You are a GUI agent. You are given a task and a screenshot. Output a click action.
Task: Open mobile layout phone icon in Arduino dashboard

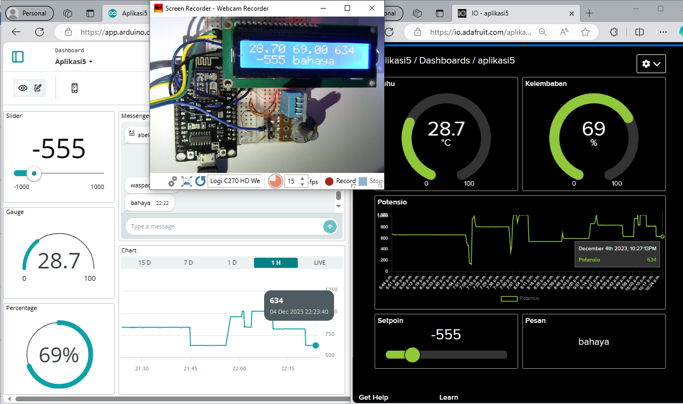75,88
